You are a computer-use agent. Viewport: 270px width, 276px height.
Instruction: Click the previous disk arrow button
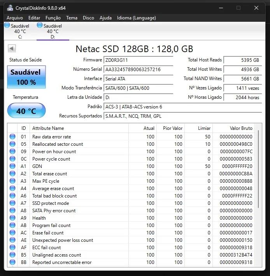(x=12, y=49)
